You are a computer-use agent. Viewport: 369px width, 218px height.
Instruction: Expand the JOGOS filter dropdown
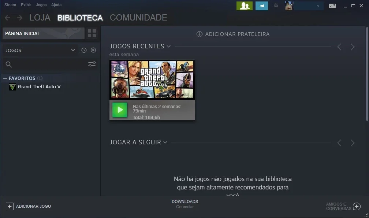click(40, 50)
